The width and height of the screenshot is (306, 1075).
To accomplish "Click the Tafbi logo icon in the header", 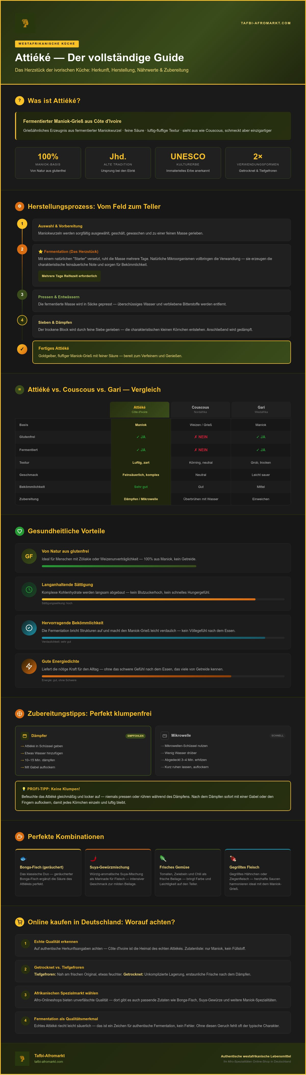I will [25, 23].
